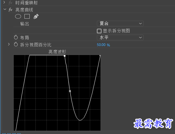
Task: Toggle the 时间重映射 fx icon
Action: tap(10, 3)
